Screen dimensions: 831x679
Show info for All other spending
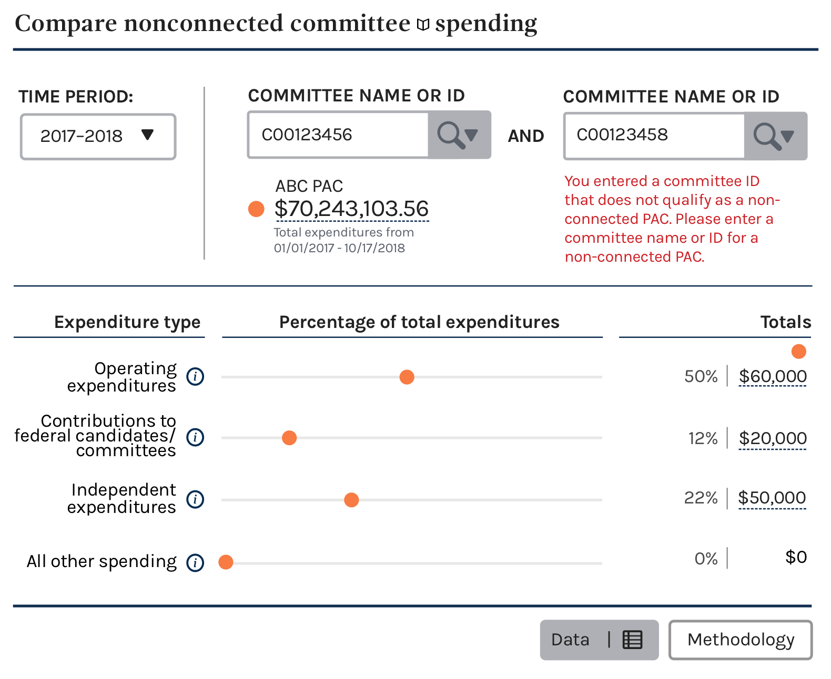point(195,563)
